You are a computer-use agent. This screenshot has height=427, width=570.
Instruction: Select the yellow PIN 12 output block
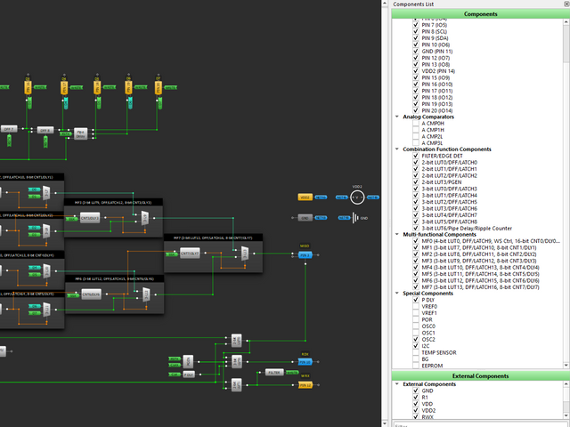click(x=305, y=385)
